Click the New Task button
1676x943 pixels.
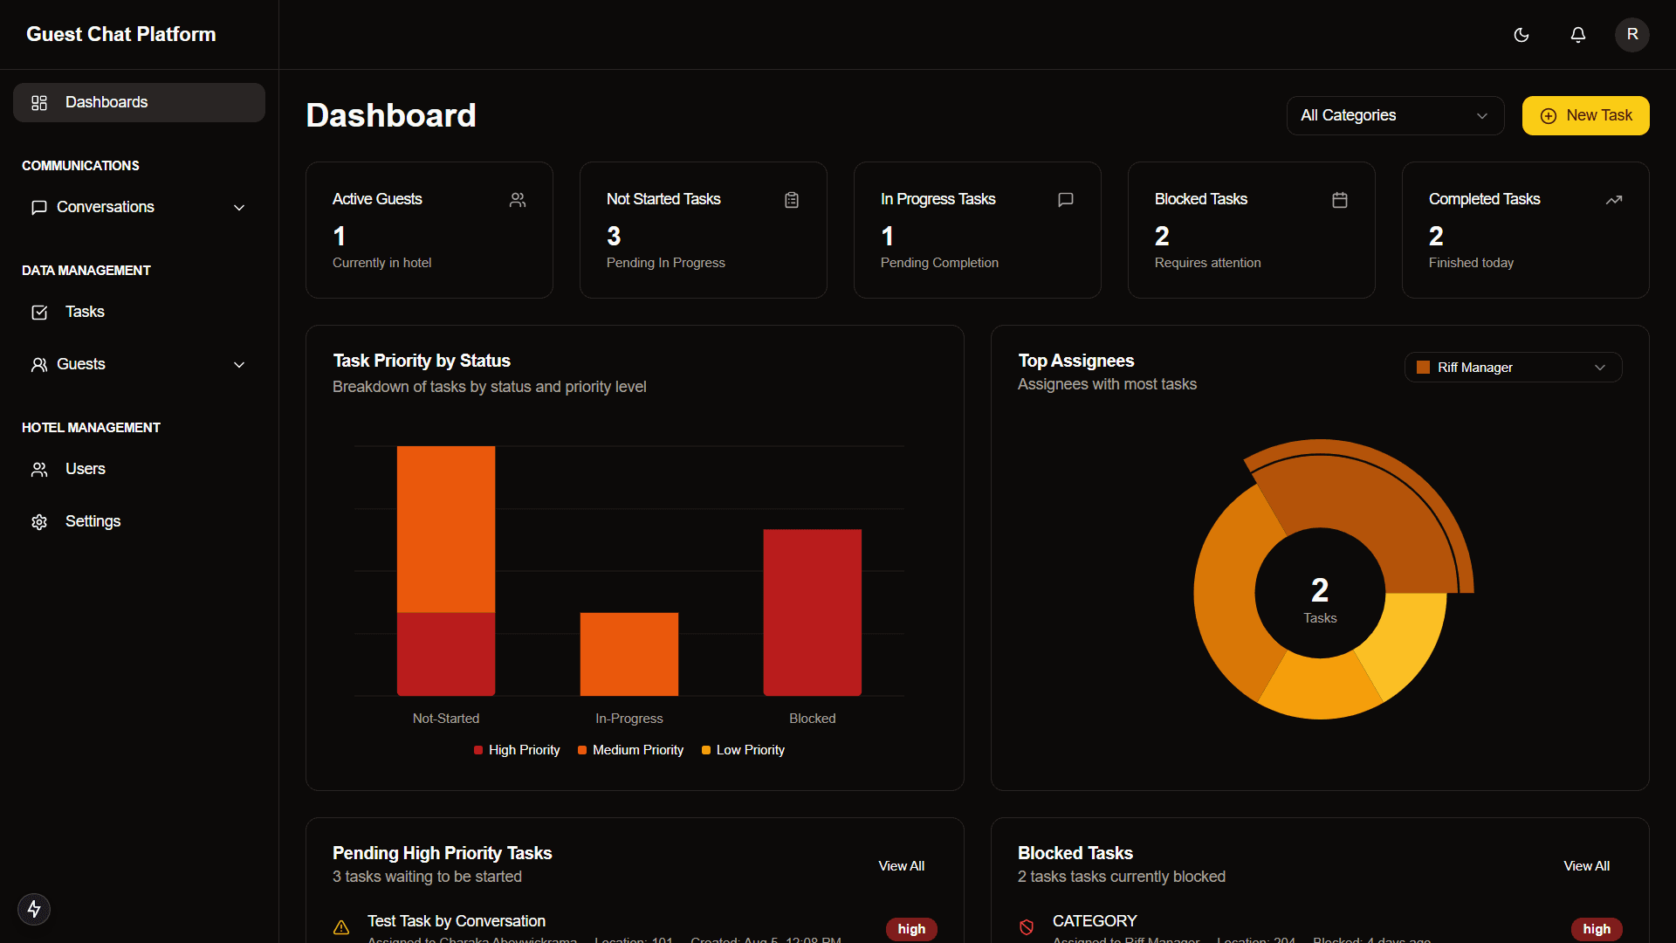click(x=1585, y=115)
